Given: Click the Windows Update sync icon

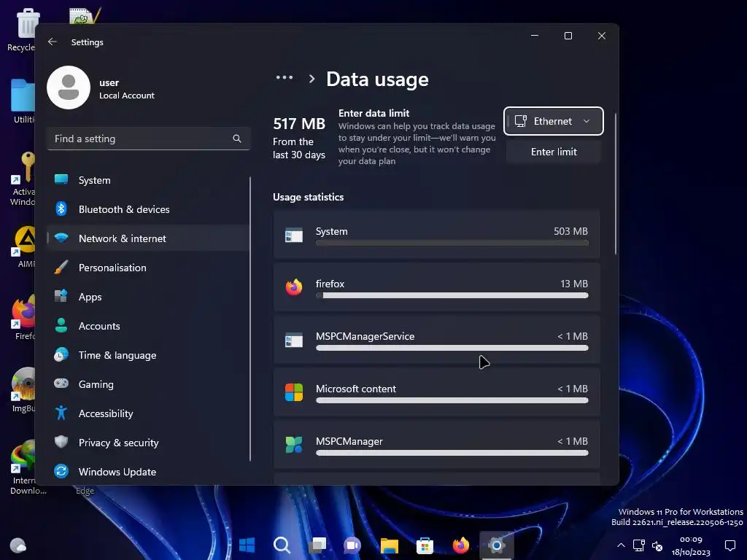Looking at the screenshot, I should click(61, 471).
